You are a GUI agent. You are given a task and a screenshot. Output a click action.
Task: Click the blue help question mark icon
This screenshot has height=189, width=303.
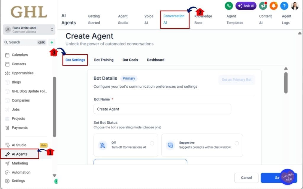pyautogui.click(x=284, y=6)
